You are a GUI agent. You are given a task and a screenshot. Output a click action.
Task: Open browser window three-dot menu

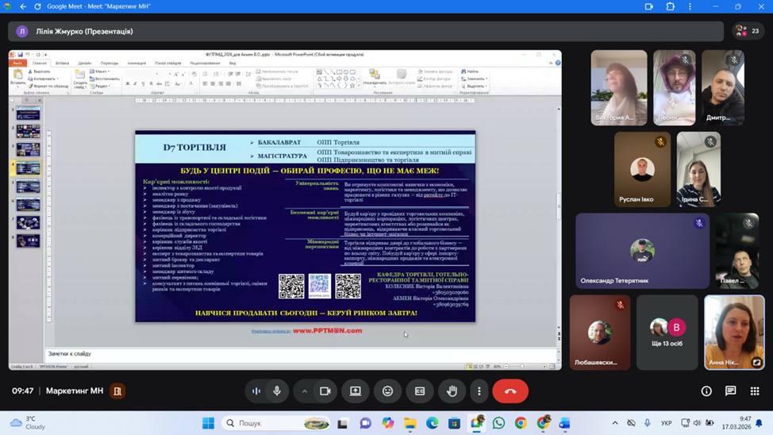click(x=690, y=6)
